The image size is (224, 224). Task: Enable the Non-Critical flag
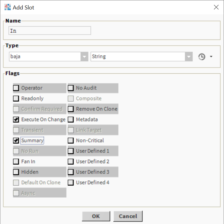click(x=71, y=141)
